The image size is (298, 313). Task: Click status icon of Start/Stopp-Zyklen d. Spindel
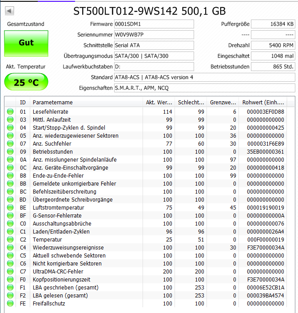(x=10, y=127)
